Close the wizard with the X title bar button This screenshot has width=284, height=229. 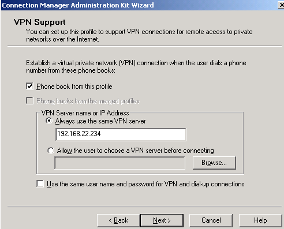tap(281, 5)
